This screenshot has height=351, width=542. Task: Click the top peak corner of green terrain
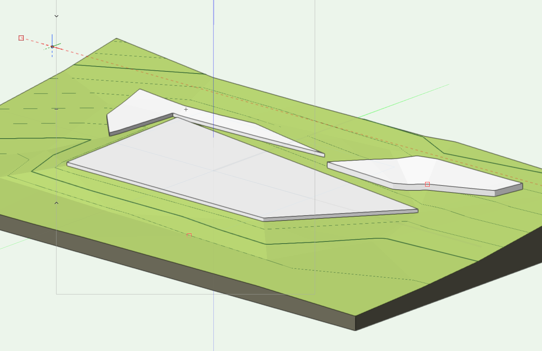117,39
